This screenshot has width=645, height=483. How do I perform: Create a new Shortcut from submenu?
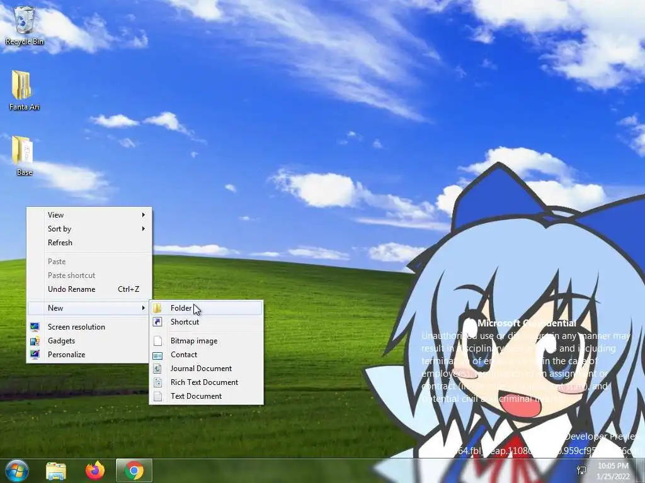click(x=207, y=322)
